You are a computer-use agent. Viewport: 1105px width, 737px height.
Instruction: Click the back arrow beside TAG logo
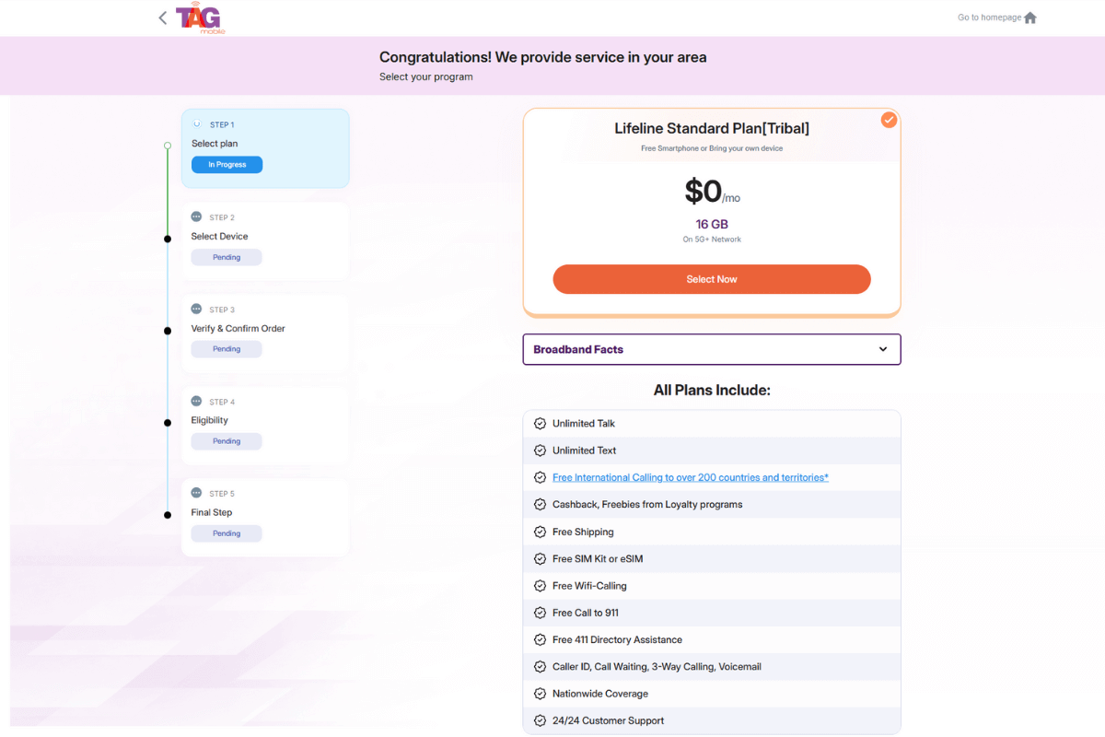click(163, 18)
